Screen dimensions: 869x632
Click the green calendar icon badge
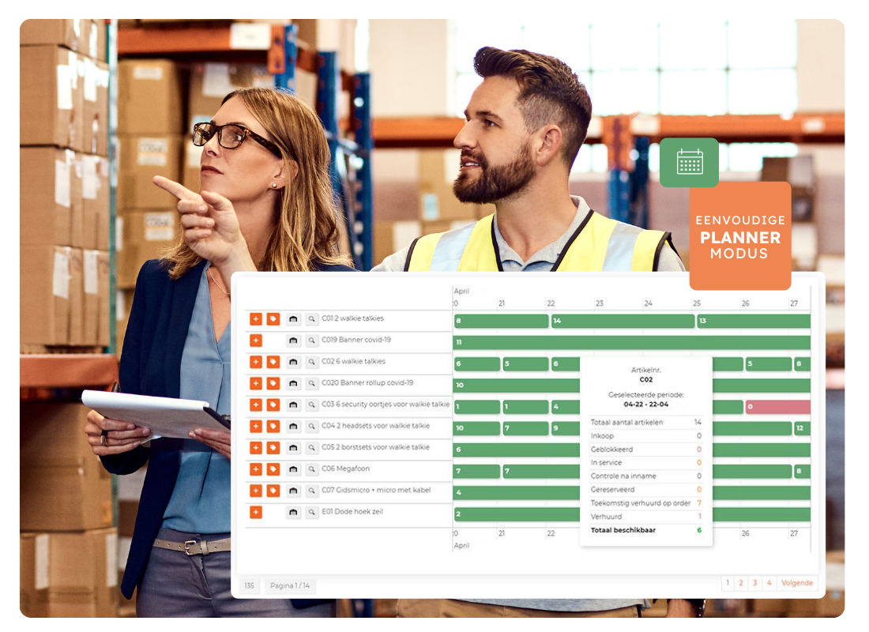(689, 162)
